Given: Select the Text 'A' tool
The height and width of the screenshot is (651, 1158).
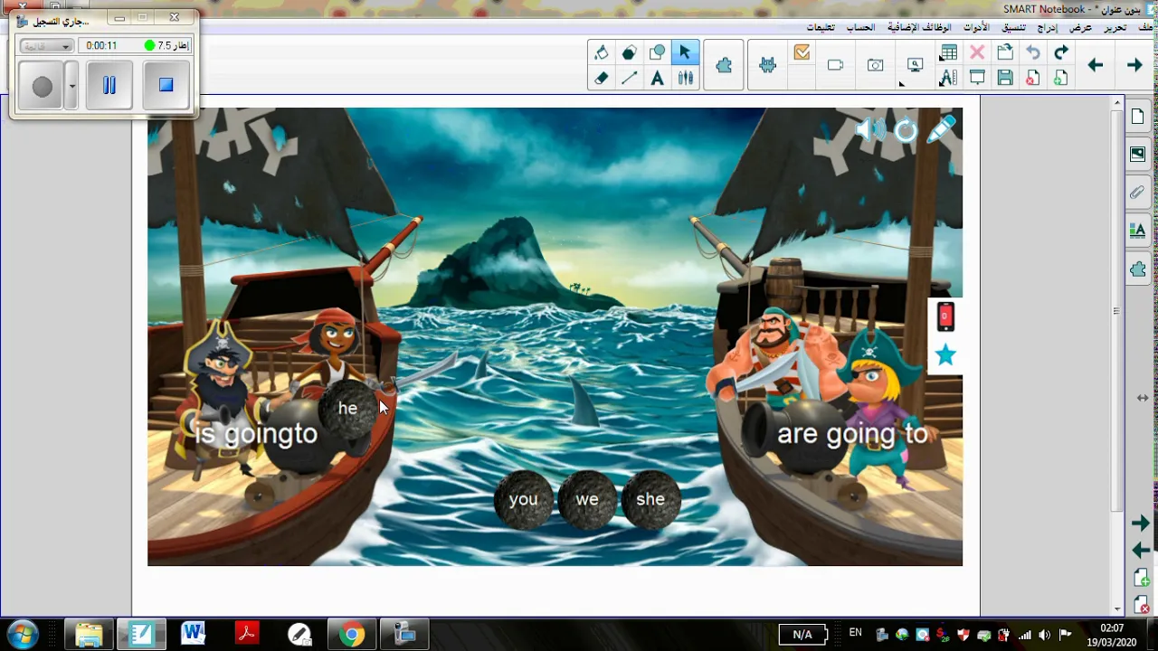Looking at the screenshot, I should tap(658, 79).
